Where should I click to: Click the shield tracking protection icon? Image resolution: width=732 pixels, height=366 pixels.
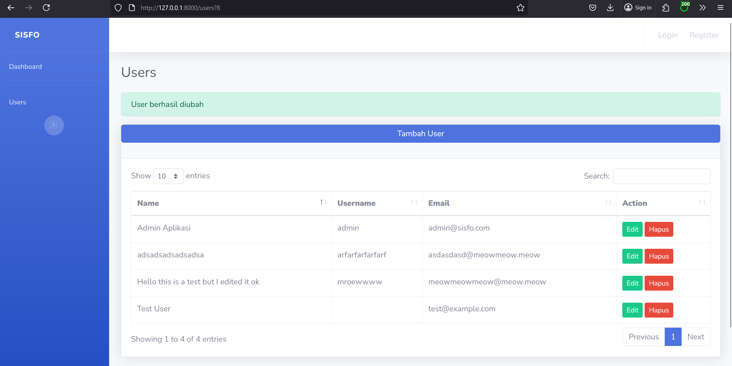[x=118, y=8]
